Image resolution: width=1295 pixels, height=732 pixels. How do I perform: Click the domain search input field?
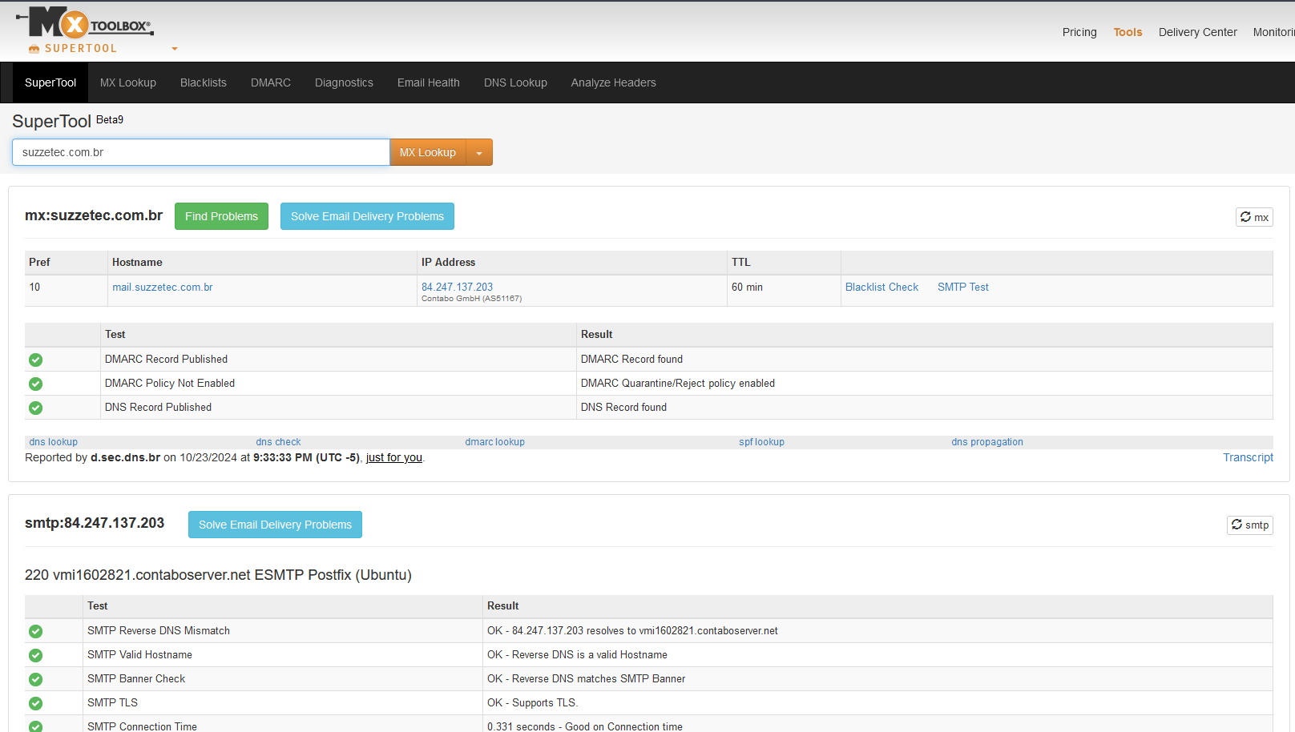point(200,152)
